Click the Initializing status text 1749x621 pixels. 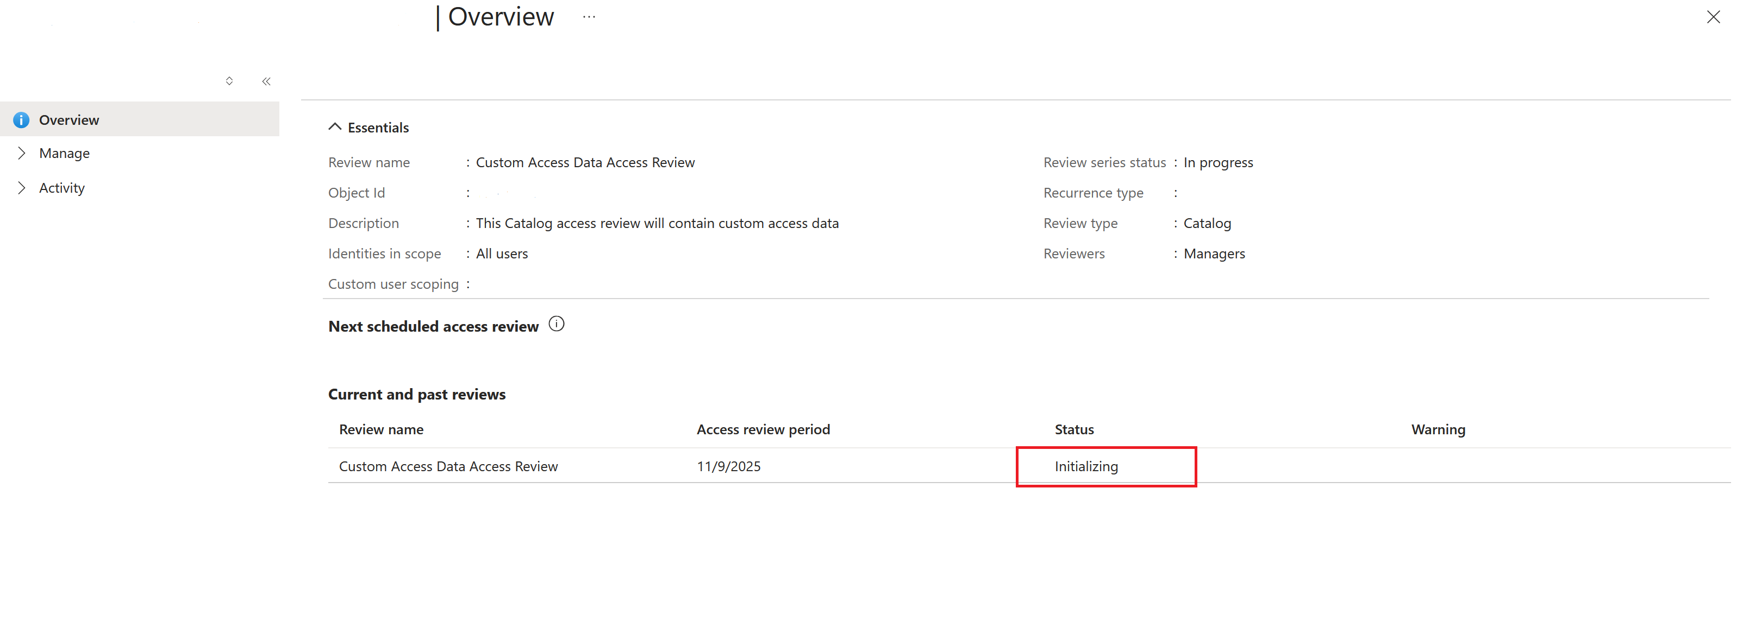pyautogui.click(x=1086, y=466)
